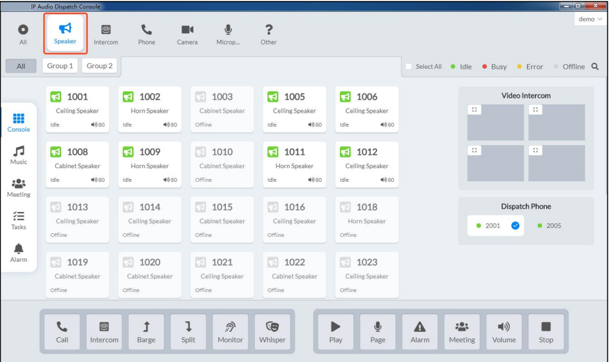Tick the Select All checkbox
Image resolution: width=609 pixels, height=362 pixels.
tap(409, 66)
